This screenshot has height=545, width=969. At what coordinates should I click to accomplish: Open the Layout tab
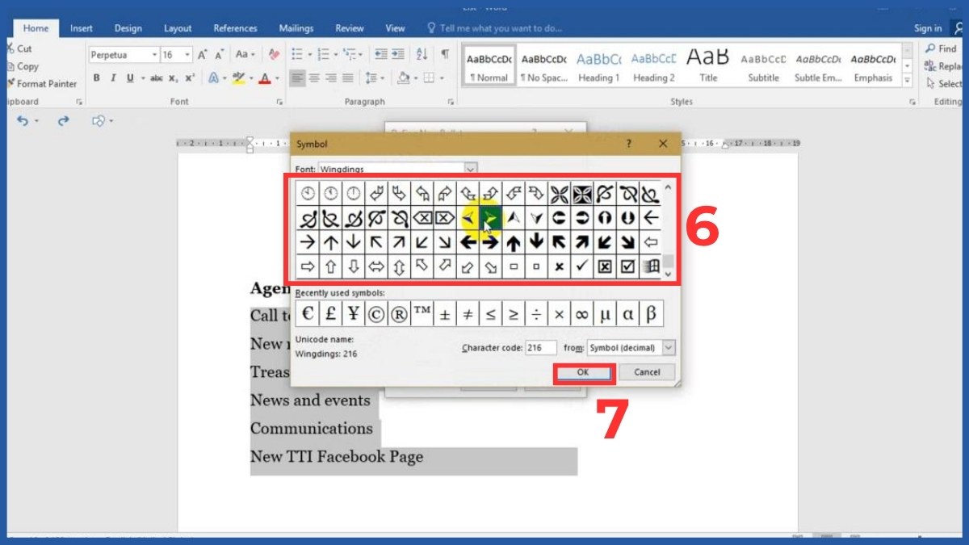pyautogui.click(x=178, y=28)
